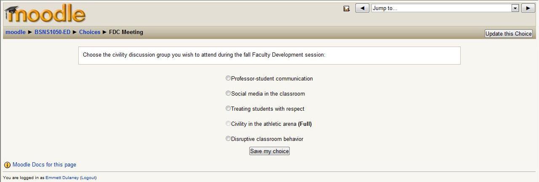
Task: Go to next activity with right arrow
Action: 528,8
